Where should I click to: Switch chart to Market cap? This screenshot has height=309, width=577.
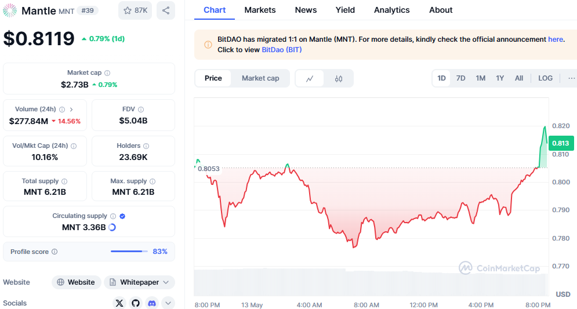(260, 78)
